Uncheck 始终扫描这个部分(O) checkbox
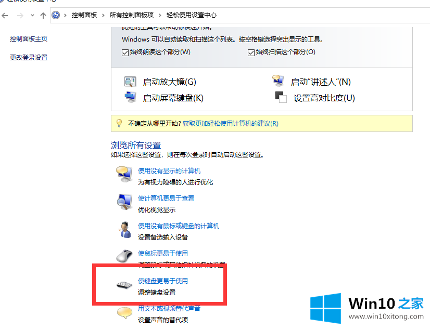The height and width of the screenshot is (330, 430). pyautogui.click(x=251, y=52)
